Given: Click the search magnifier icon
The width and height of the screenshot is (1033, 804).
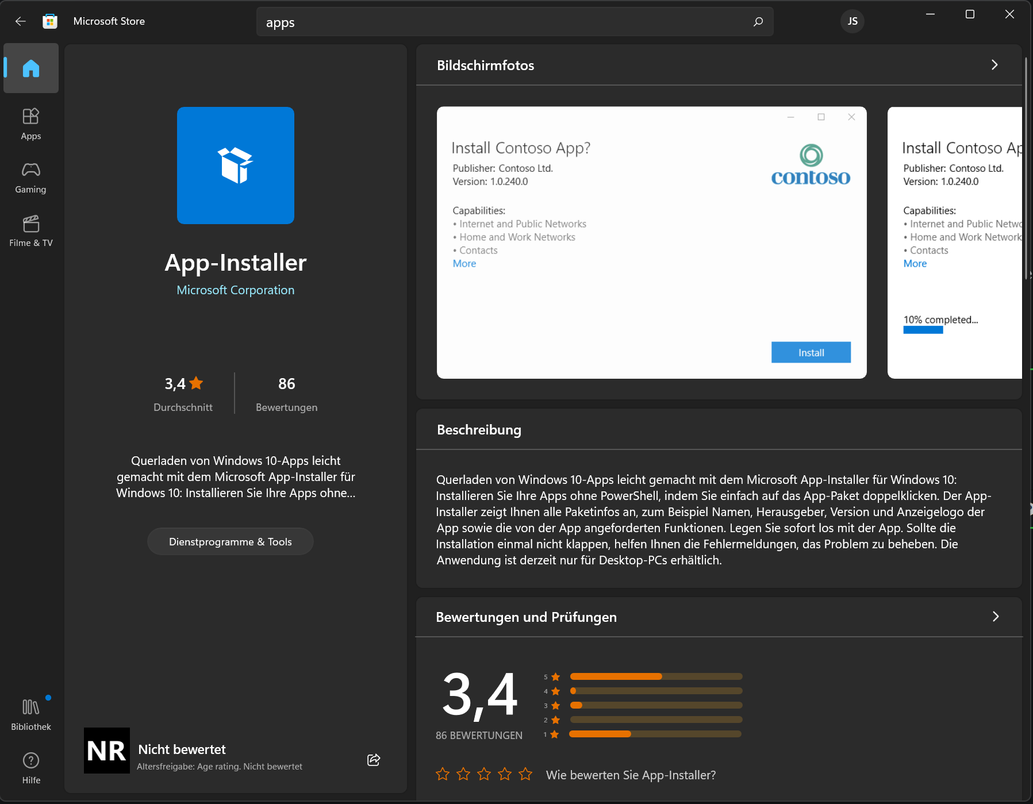Looking at the screenshot, I should 758,22.
